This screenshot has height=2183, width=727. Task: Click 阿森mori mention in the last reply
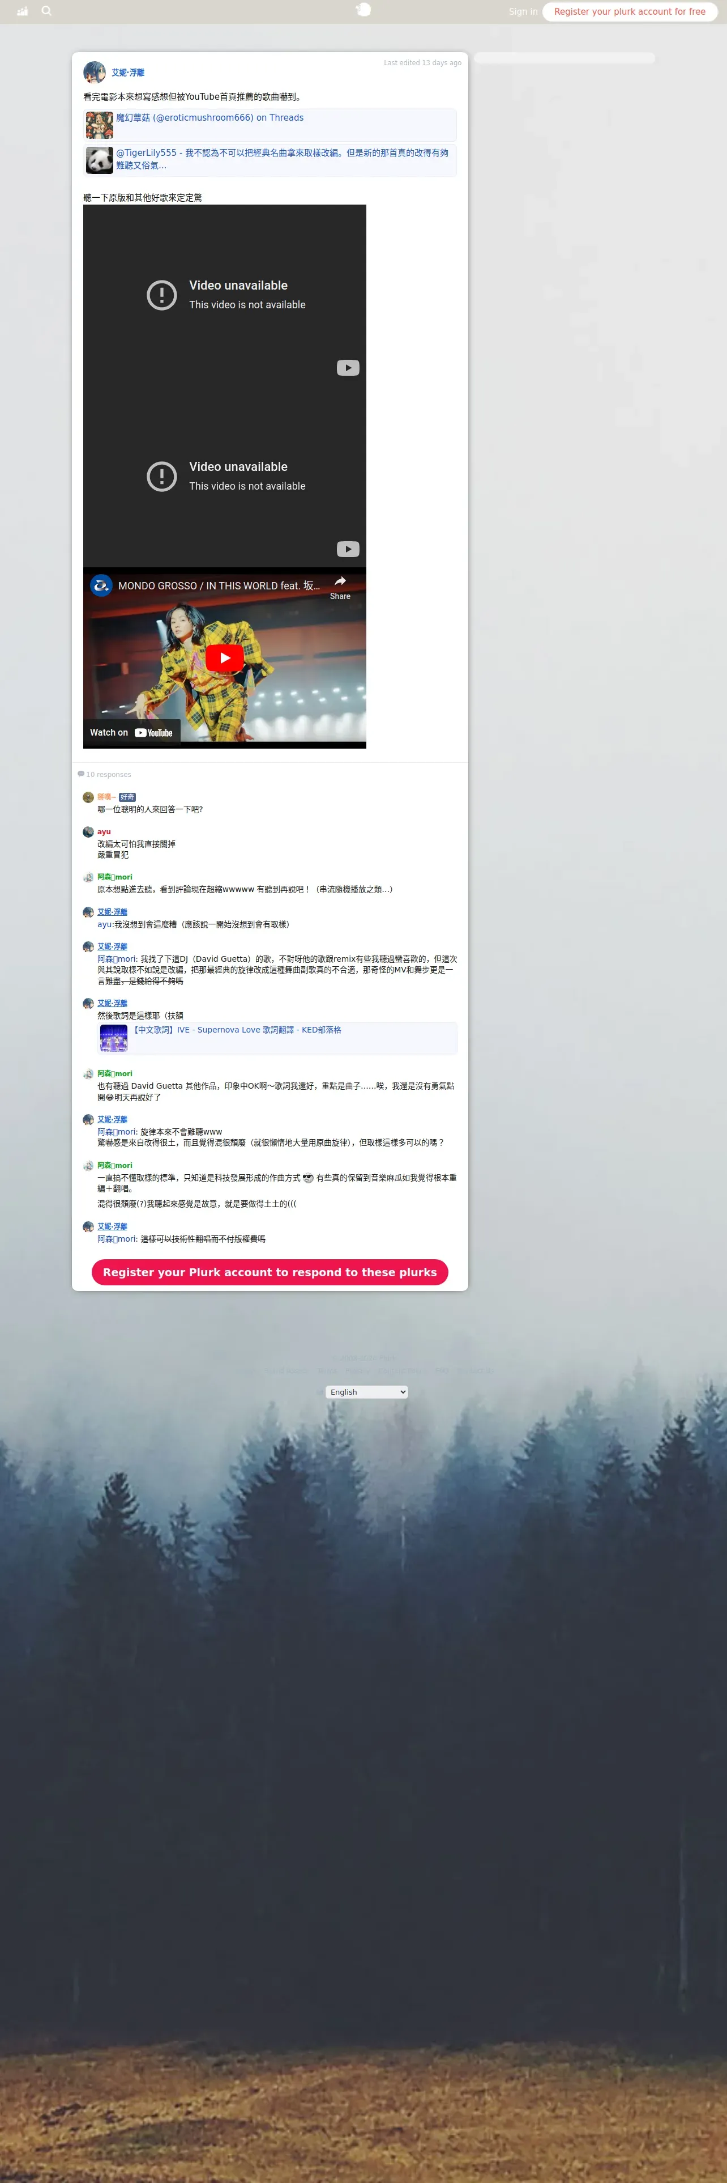click(x=117, y=1239)
